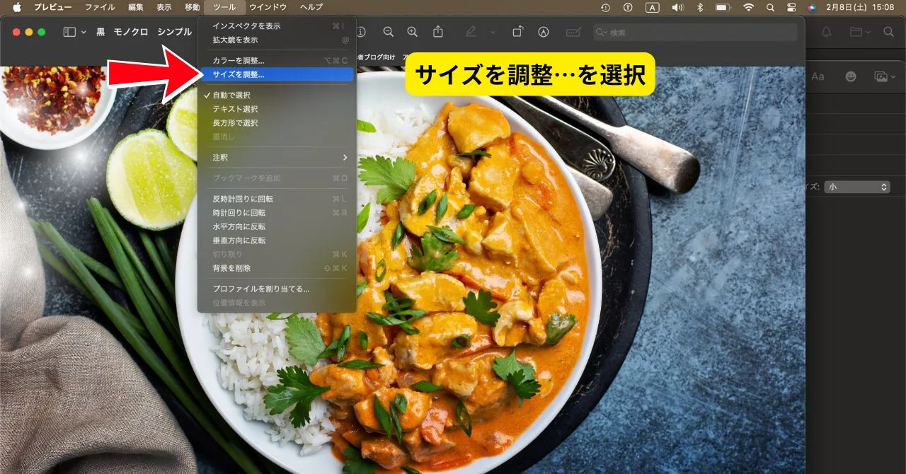Click カラーを調整… menu entry
The image size is (906, 474).
pyautogui.click(x=239, y=61)
